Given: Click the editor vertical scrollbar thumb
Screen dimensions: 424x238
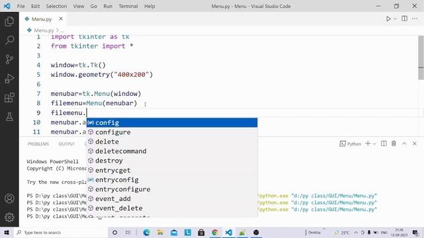Looking at the screenshot, I should pyautogui.click(x=421, y=58).
